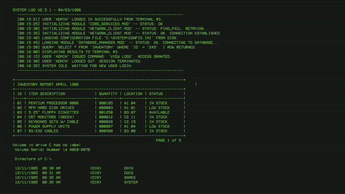This screenshot has width=345, height=194.
Task: Click quantity 001250 for floppy diskettes
Action: point(106,112)
